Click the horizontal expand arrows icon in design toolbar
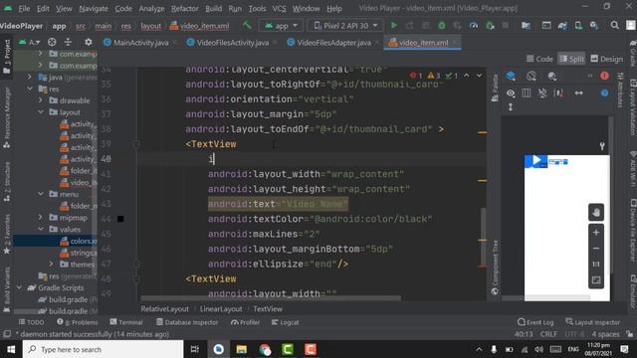The width and height of the screenshot is (637, 358). pos(579,93)
